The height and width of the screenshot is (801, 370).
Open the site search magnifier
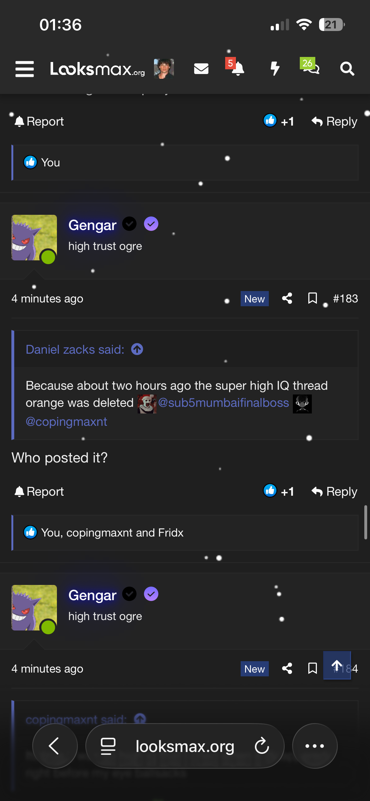[347, 69]
